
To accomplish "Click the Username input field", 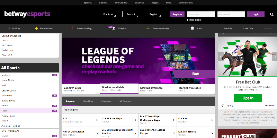I will pos(201,14).
